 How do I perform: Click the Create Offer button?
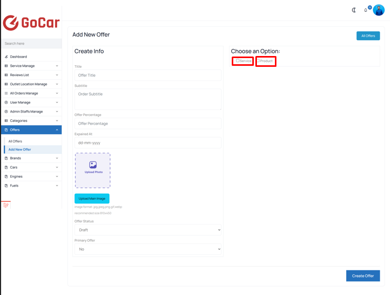363,276
